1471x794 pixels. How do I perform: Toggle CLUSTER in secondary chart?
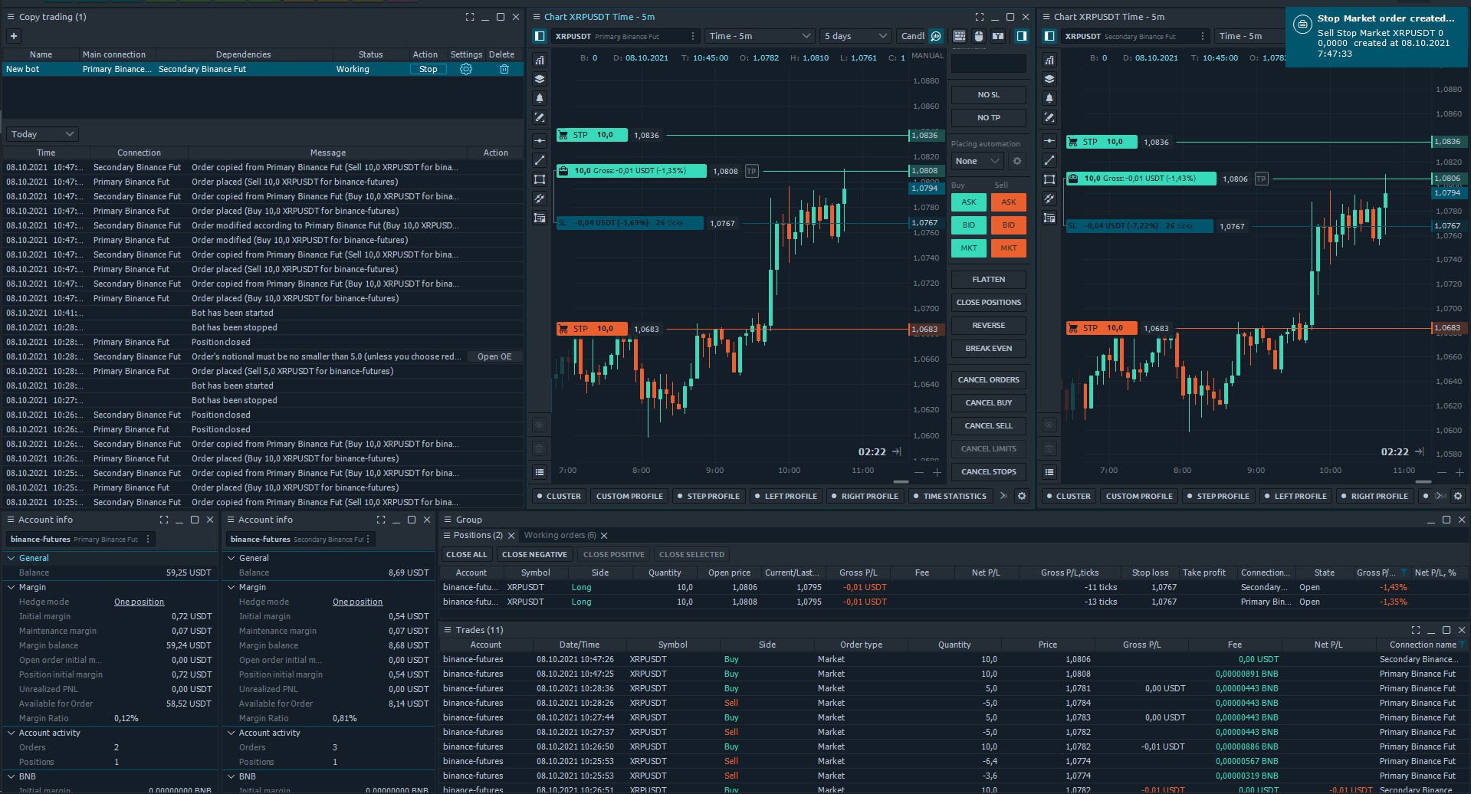(1069, 497)
